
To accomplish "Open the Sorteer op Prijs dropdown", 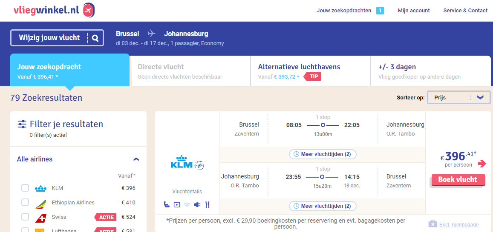I will coord(459,97).
